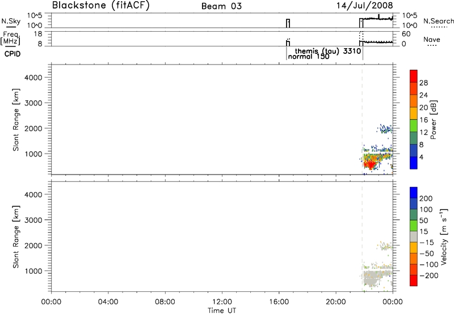Click the 'Blackstone (fitACF)' title text
The height and width of the screenshot is (314, 454).
click(x=100, y=5)
